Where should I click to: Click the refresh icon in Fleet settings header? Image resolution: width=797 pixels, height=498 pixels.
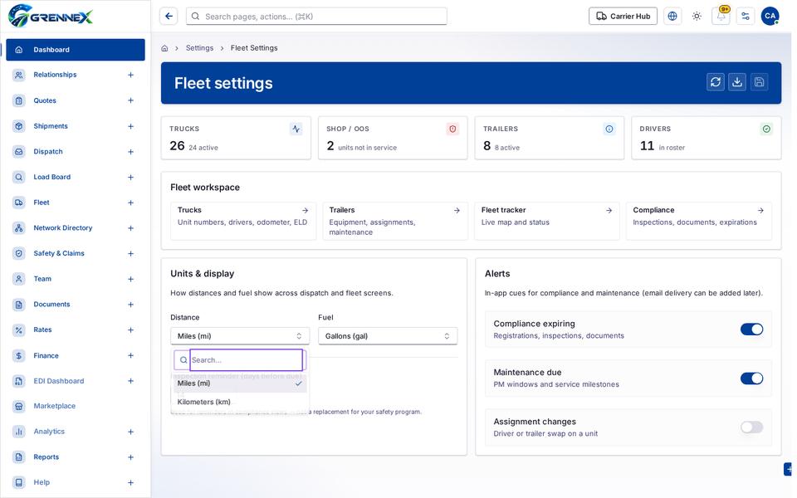tap(715, 82)
